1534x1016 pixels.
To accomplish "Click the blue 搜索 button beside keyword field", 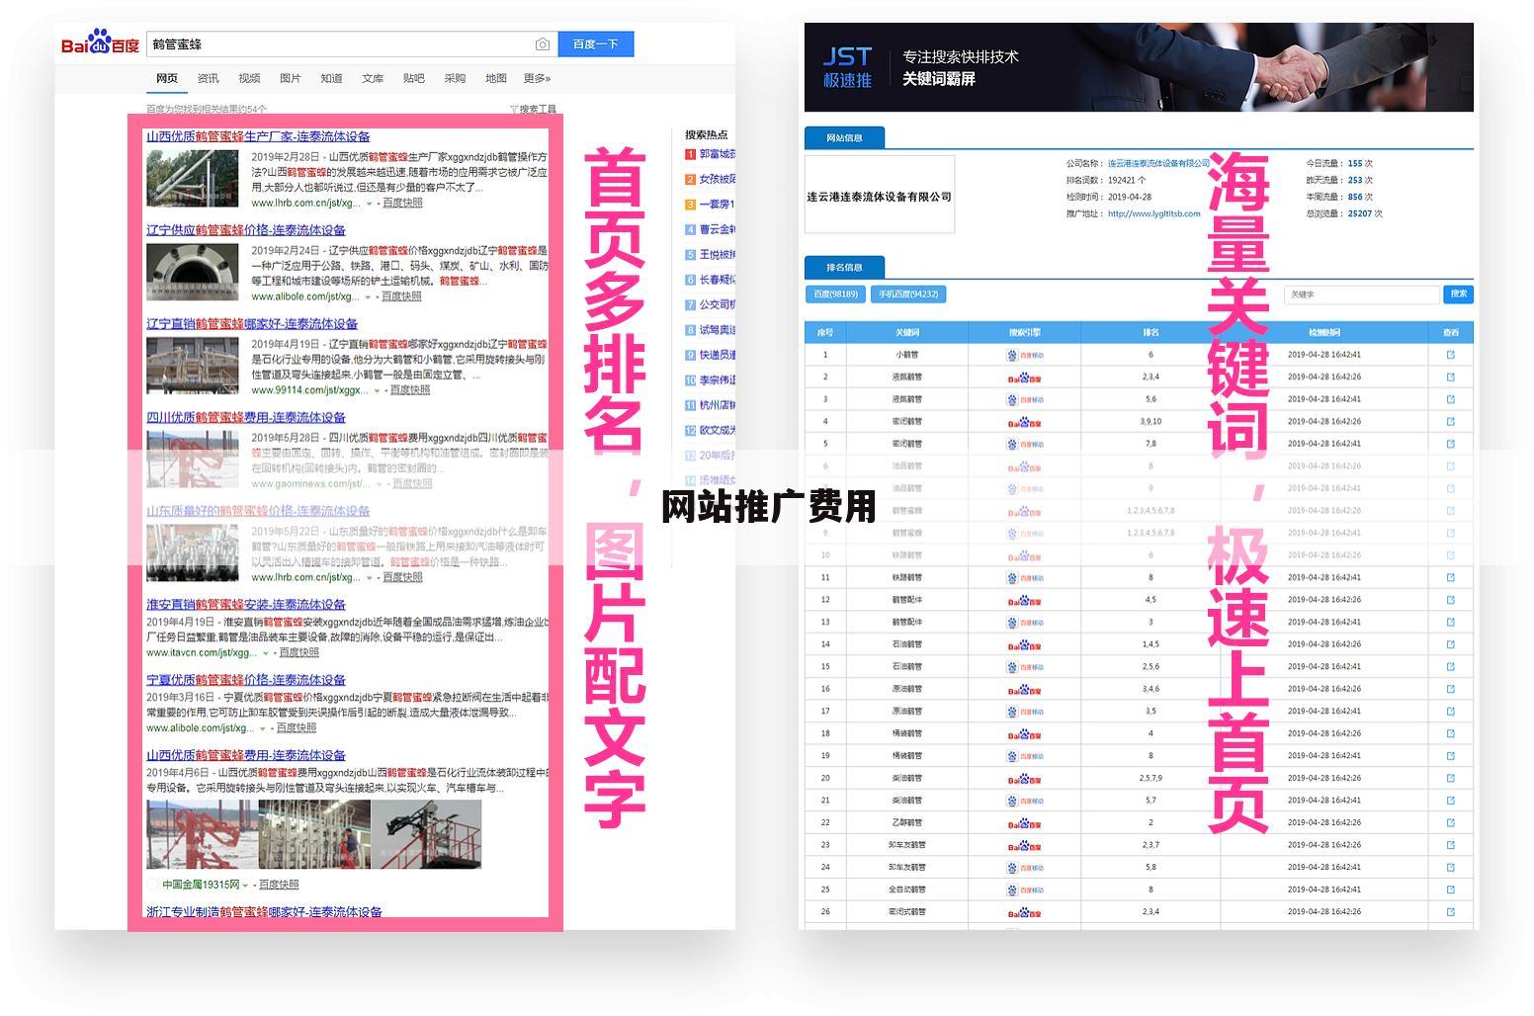I will pyautogui.click(x=1459, y=295).
